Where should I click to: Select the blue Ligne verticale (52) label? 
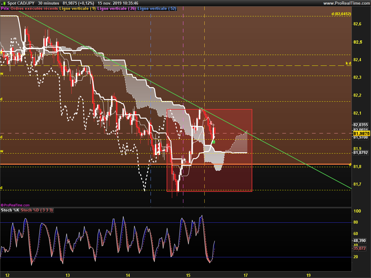[x=157, y=9]
